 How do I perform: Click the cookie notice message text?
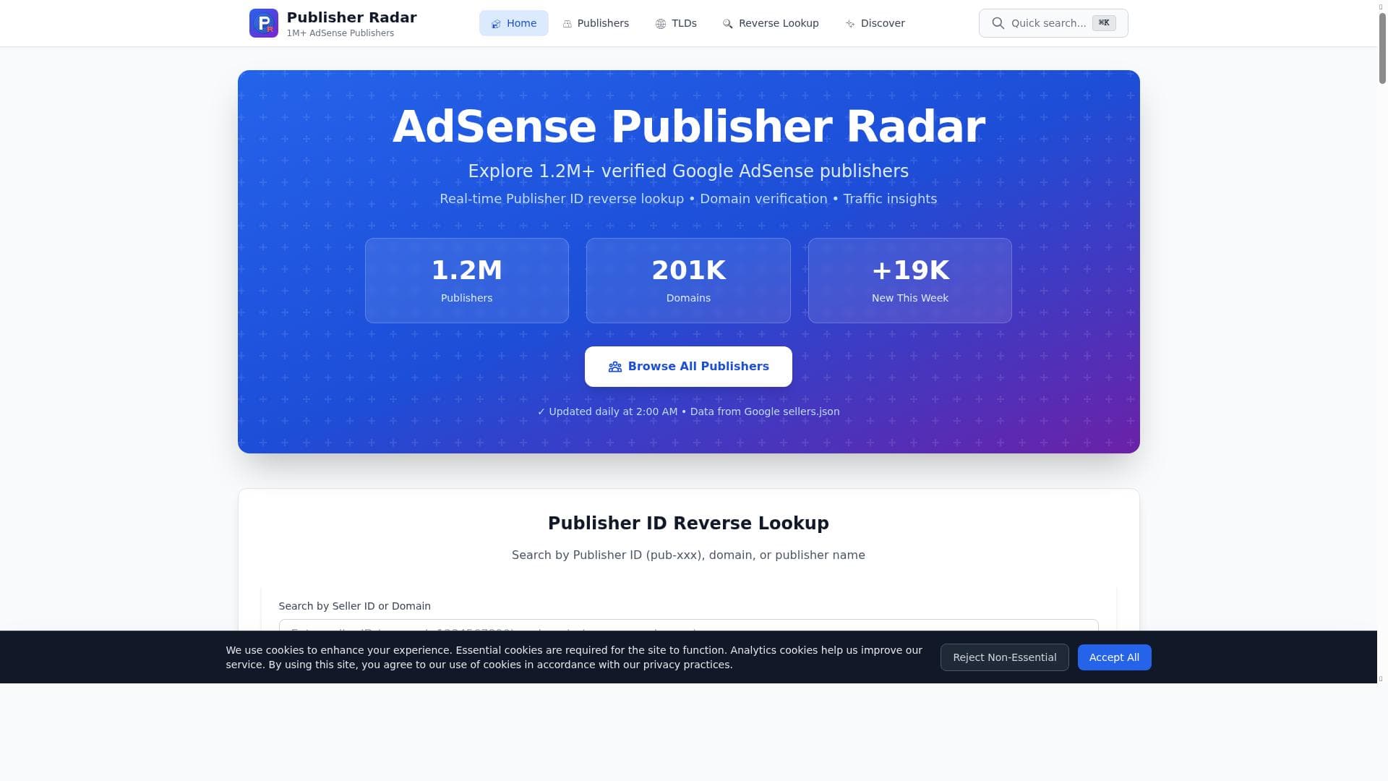point(574,657)
